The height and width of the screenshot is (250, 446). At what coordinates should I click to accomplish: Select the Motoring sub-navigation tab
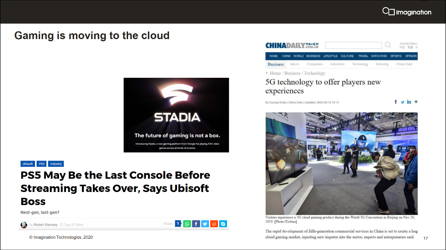[382, 64]
